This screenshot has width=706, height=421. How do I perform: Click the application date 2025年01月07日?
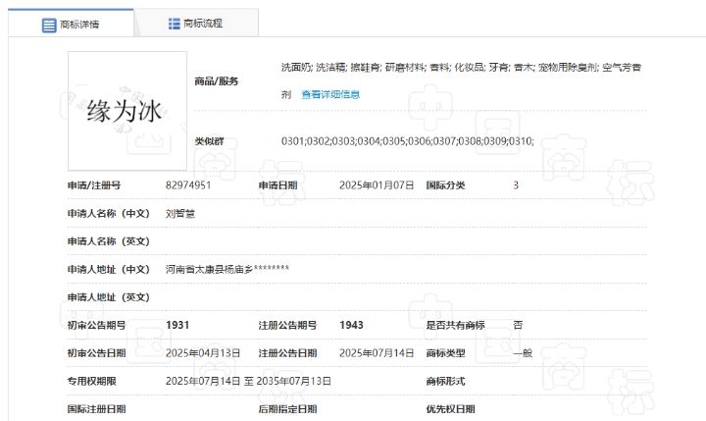click(x=378, y=184)
